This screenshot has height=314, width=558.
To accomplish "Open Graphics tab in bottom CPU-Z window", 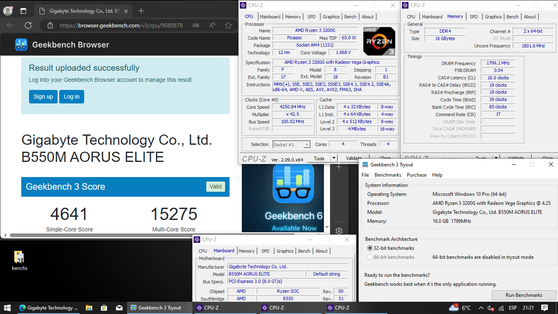I will [285, 251].
